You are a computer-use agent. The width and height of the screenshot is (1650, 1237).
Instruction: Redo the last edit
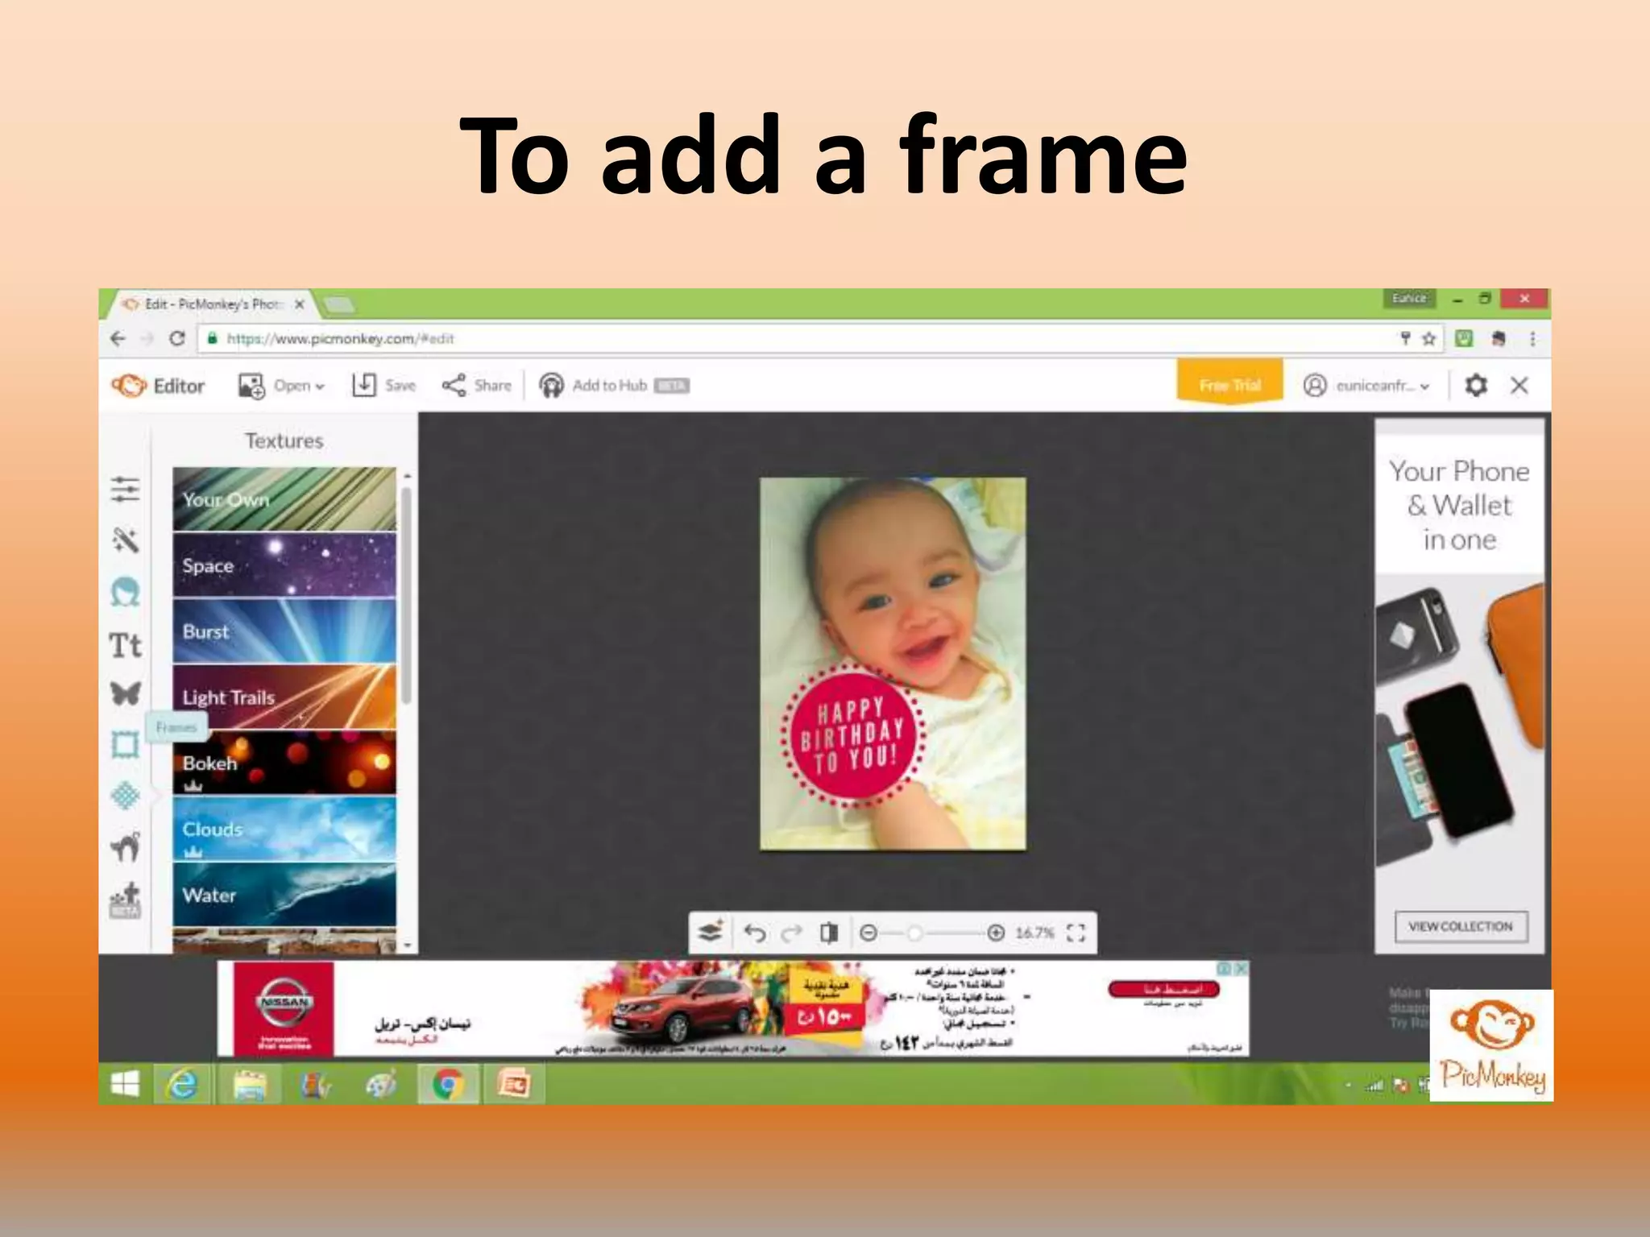tap(792, 933)
